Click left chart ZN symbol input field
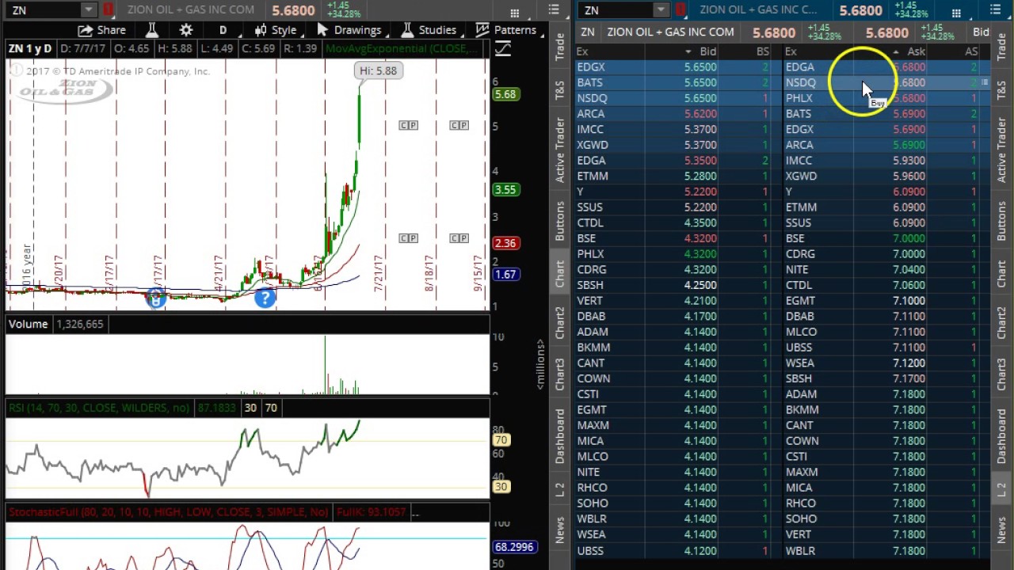 coord(44,10)
